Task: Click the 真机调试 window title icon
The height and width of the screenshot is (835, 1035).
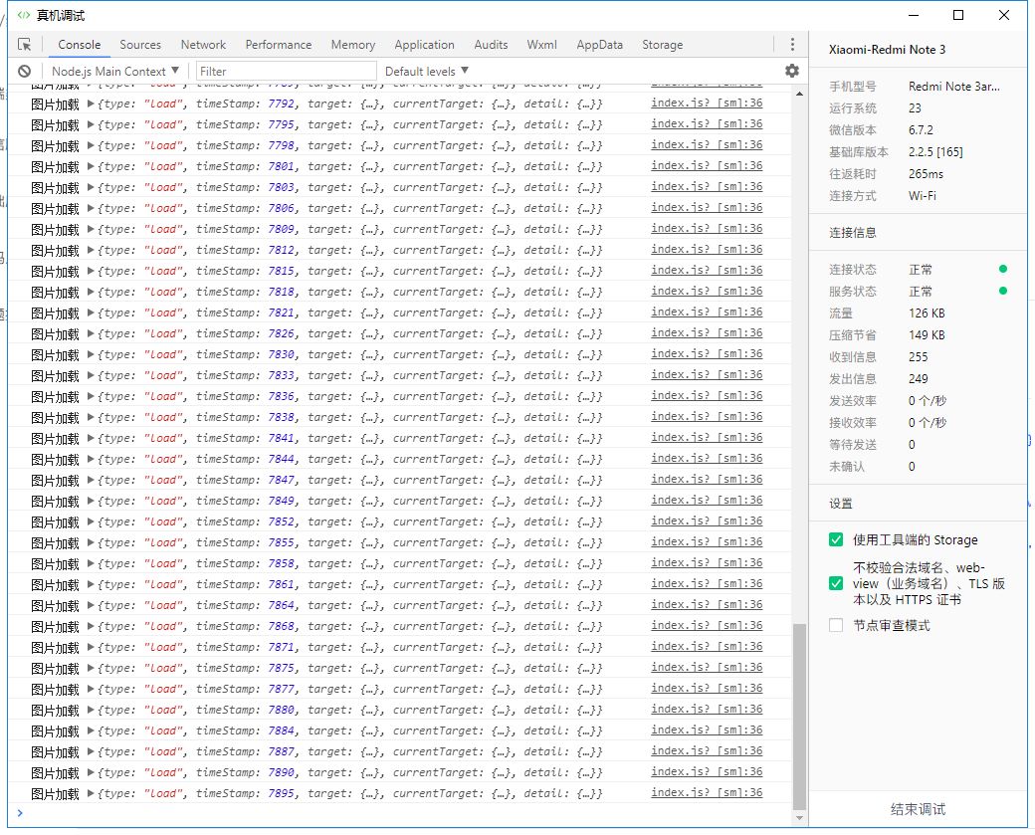Action: 24,15
